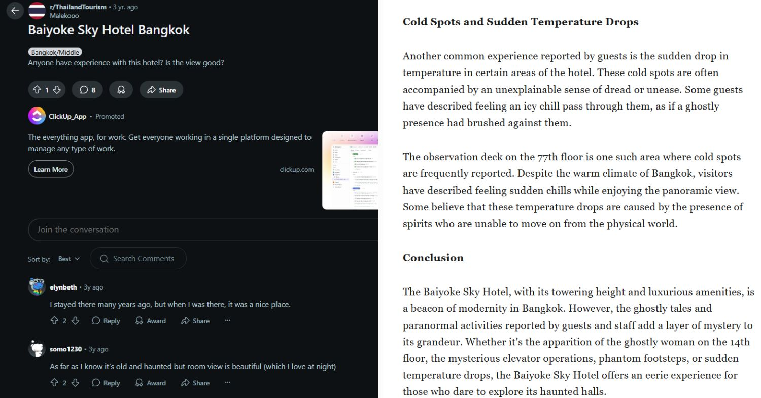Share the Baiyoke Sky Hotel post
The height and width of the screenshot is (398, 761).
tap(161, 90)
